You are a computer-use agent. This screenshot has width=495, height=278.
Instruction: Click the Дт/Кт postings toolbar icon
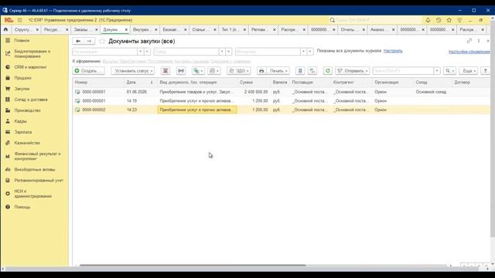point(312,71)
